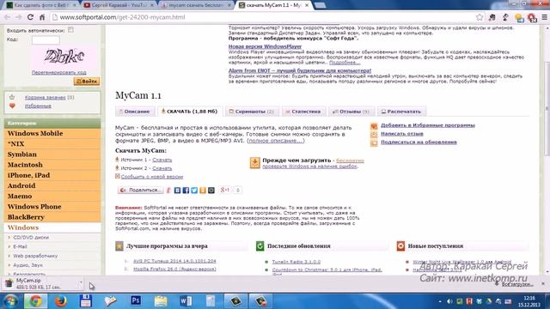Click the volume speaker tray icon

click(x=449, y=301)
